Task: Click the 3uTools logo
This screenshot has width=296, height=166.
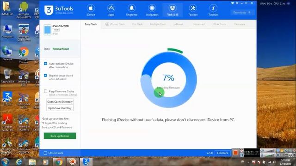Action: click(59, 10)
